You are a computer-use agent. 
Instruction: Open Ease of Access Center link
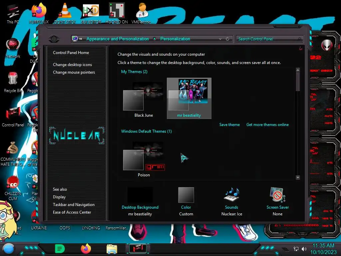click(72, 212)
